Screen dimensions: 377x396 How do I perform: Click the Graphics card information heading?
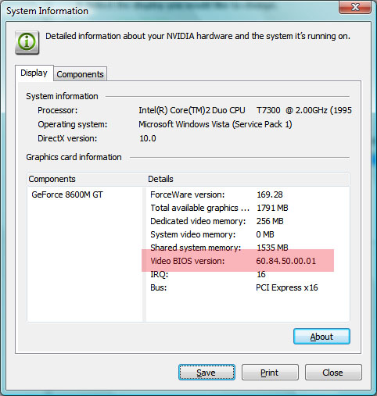tap(74, 157)
